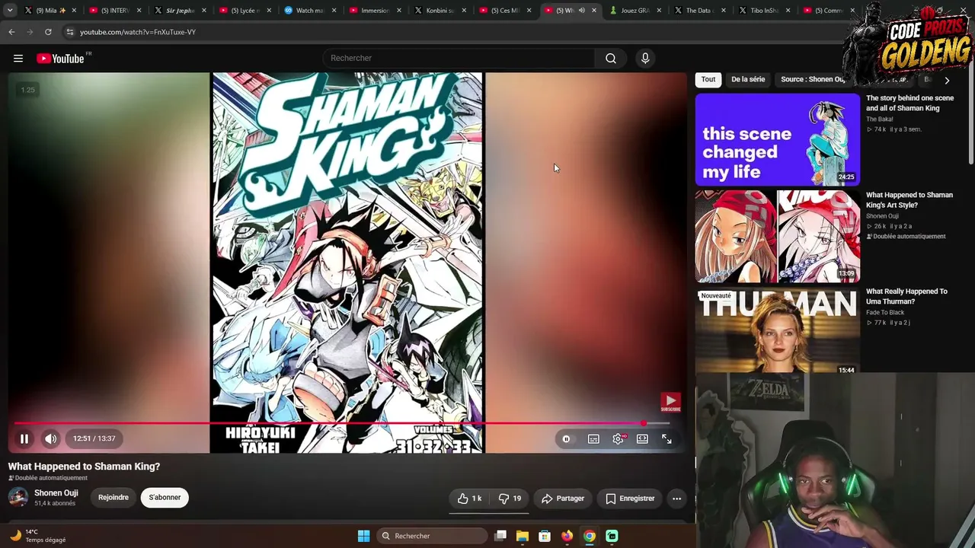
Task: Toggle subtitles on the player
Action: (593, 439)
